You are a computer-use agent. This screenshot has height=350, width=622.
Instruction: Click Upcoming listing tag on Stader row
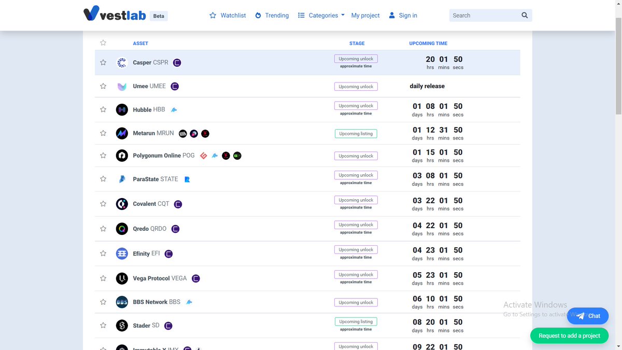tap(356, 321)
